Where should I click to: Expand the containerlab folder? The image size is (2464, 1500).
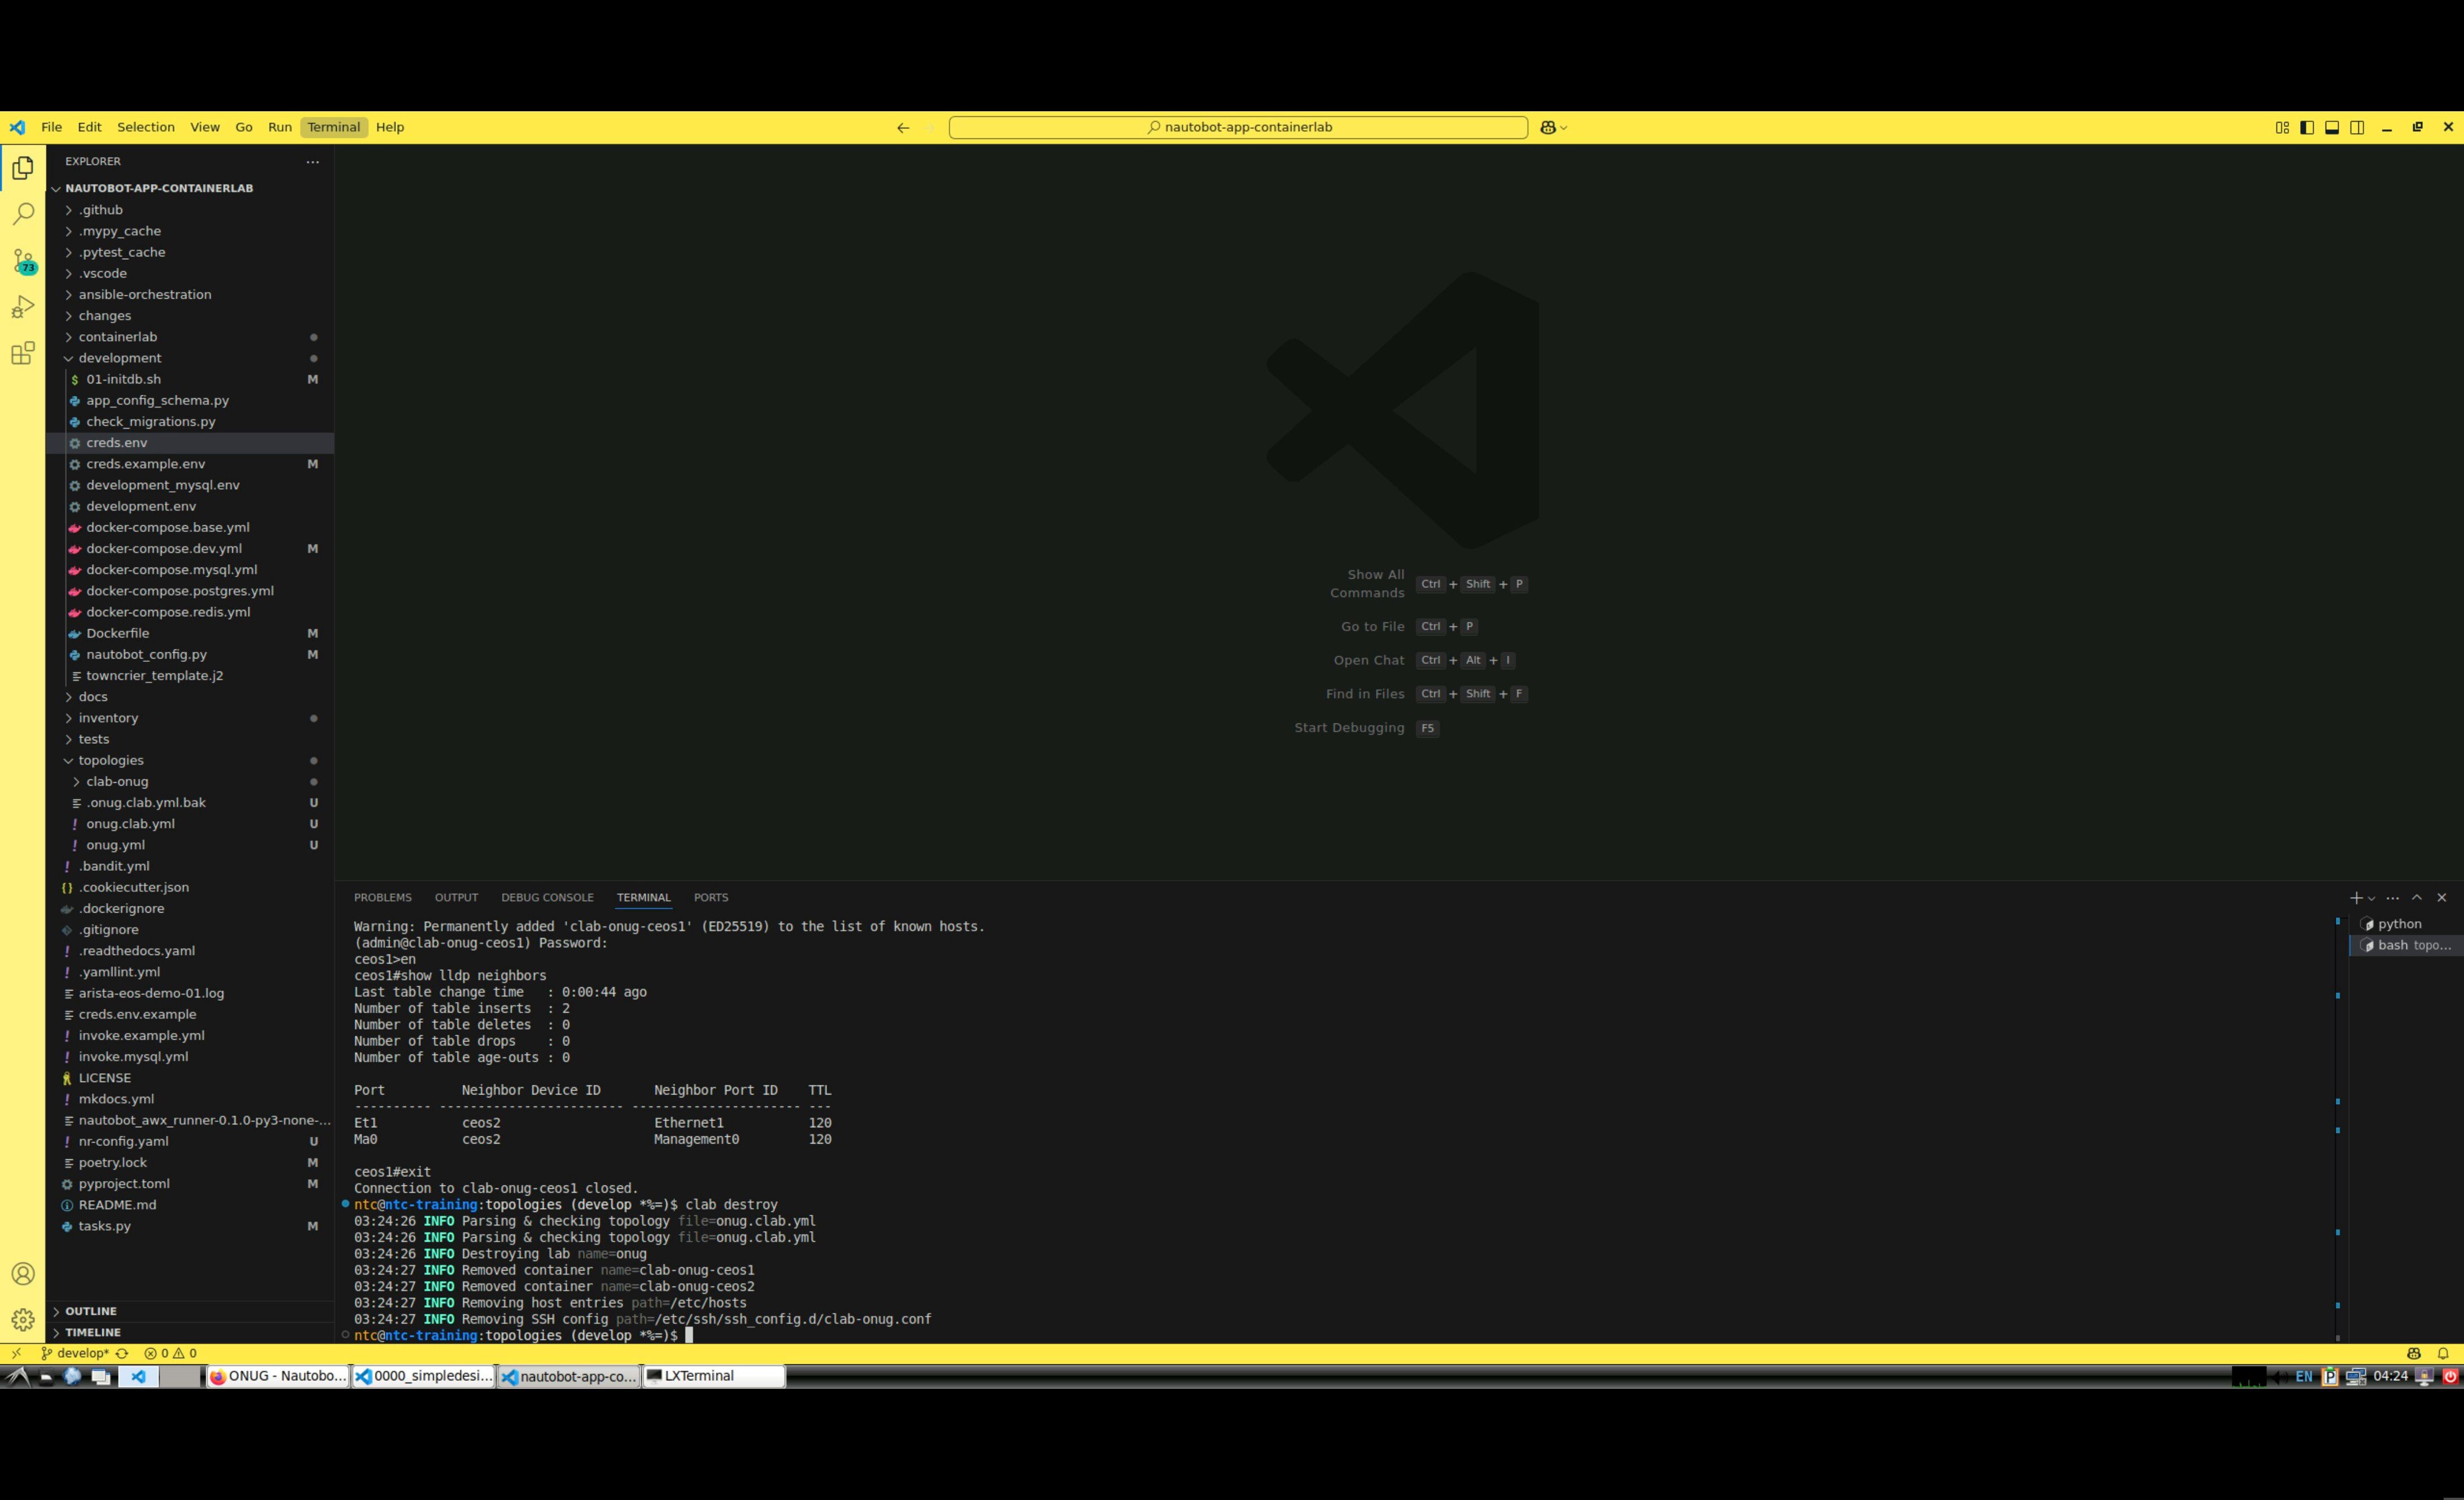[x=118, y=337]
